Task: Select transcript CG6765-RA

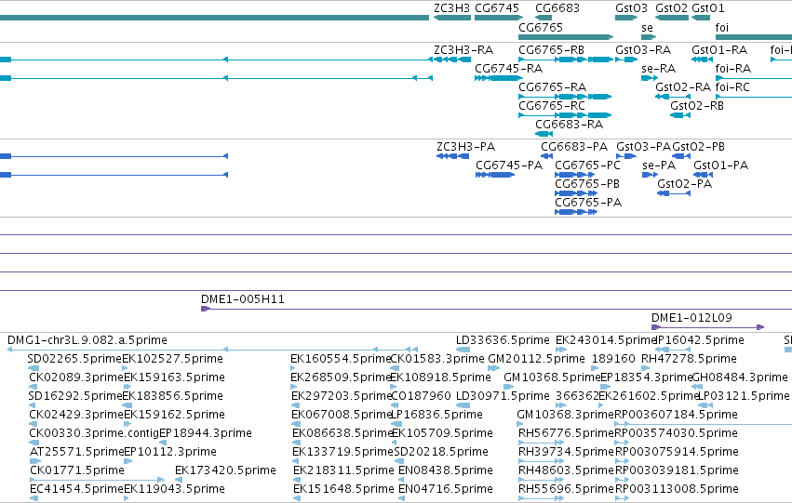Action: coord(565,97)
